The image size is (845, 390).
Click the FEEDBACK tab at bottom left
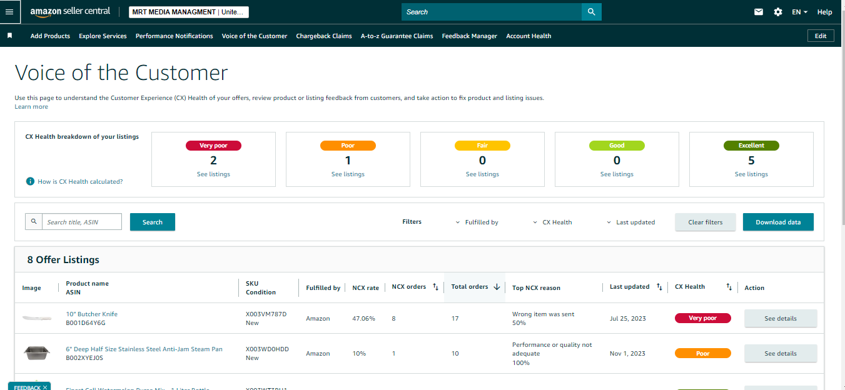pos(29,386)
